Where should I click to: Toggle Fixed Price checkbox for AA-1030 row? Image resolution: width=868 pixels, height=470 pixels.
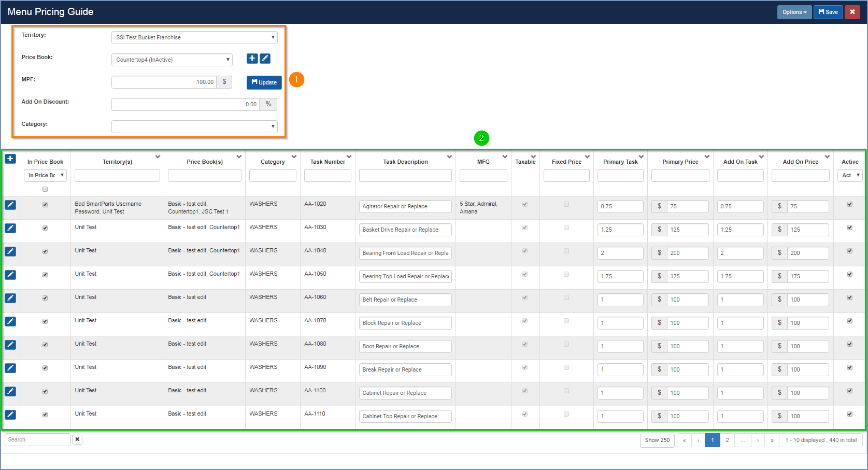pyautogui.click(x=566, y=227)
